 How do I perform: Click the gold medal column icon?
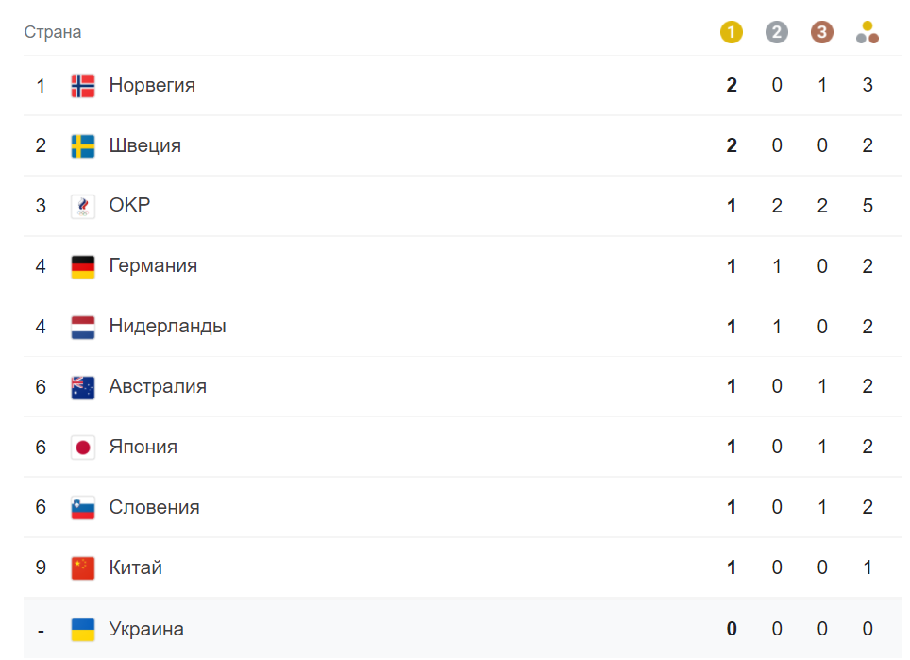coord(732,33)
